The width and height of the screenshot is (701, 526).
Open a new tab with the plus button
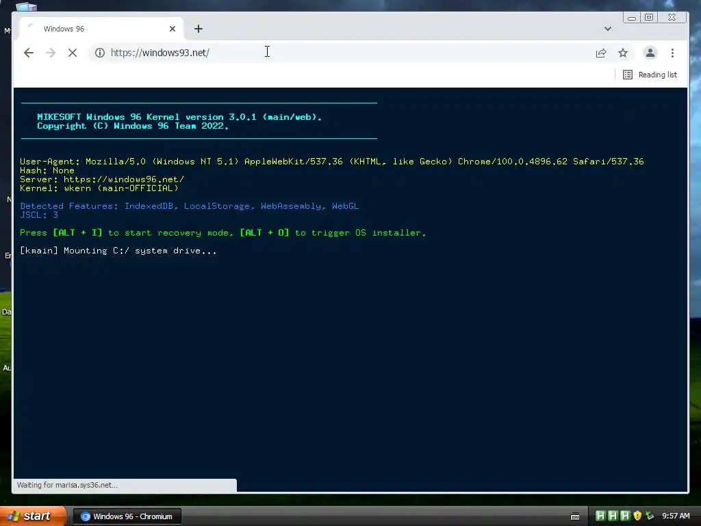[x=199, y=29]
